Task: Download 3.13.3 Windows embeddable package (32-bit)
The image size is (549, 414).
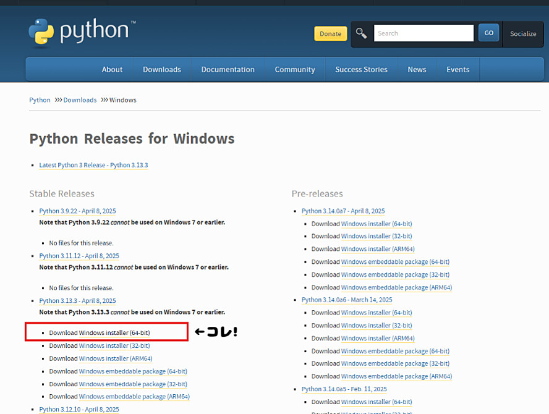Action: (x=133, y=384)
